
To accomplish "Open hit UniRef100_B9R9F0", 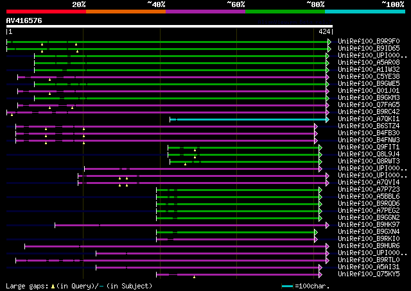I will point(369,42).
